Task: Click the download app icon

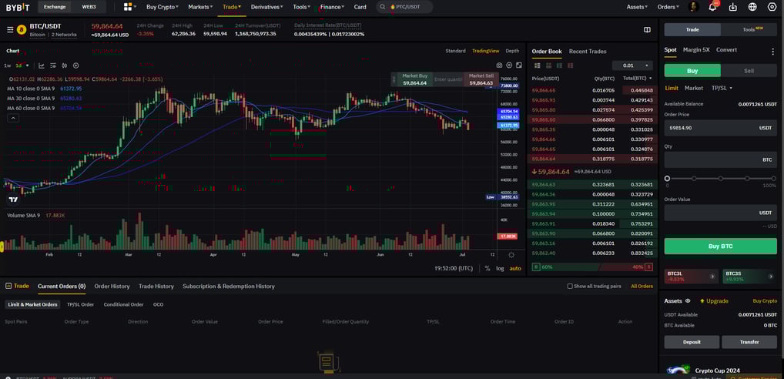Action: 733,7
